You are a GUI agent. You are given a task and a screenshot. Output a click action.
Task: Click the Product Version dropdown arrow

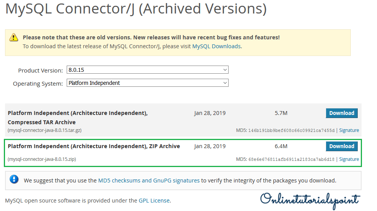[x=225, y=70]
